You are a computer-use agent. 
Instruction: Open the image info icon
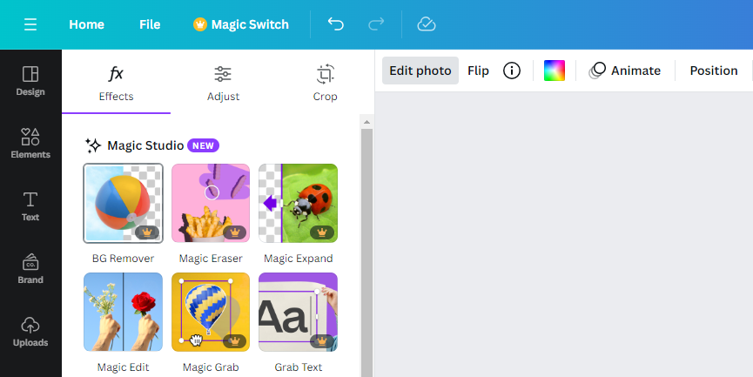[512, 71]
